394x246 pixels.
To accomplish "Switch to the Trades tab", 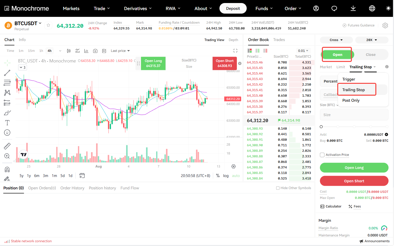I will click(279, 40).
